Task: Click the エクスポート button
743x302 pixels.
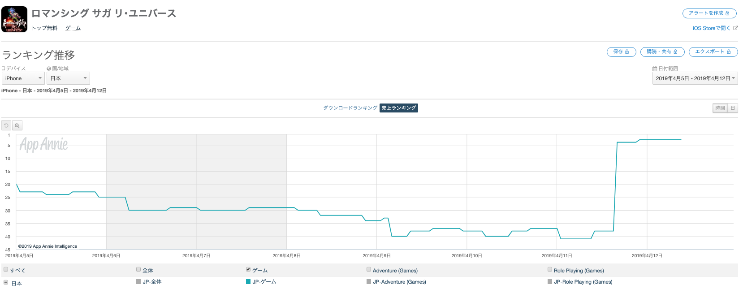Action: [713, 52]
